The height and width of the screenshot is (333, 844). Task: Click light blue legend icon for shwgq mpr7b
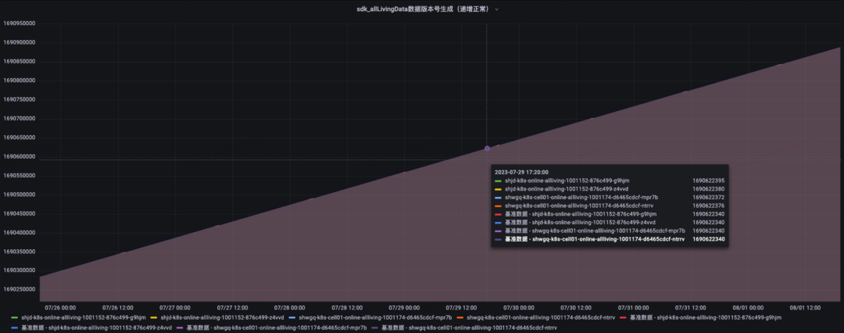coord(291,317)
